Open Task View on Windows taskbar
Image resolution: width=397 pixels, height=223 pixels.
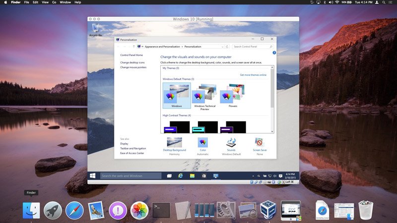pos(169,176)
